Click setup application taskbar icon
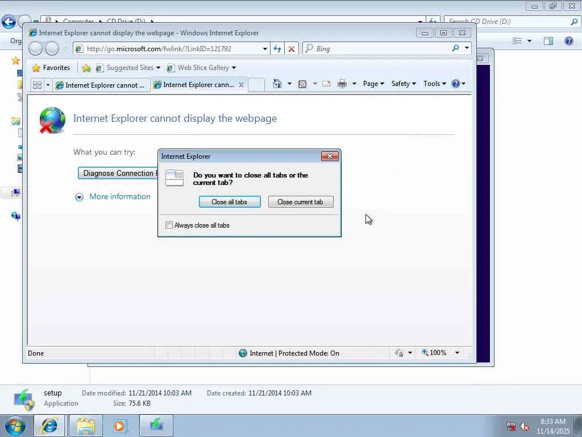The width and height of the screenshot is (582, 437). (156, 426)
